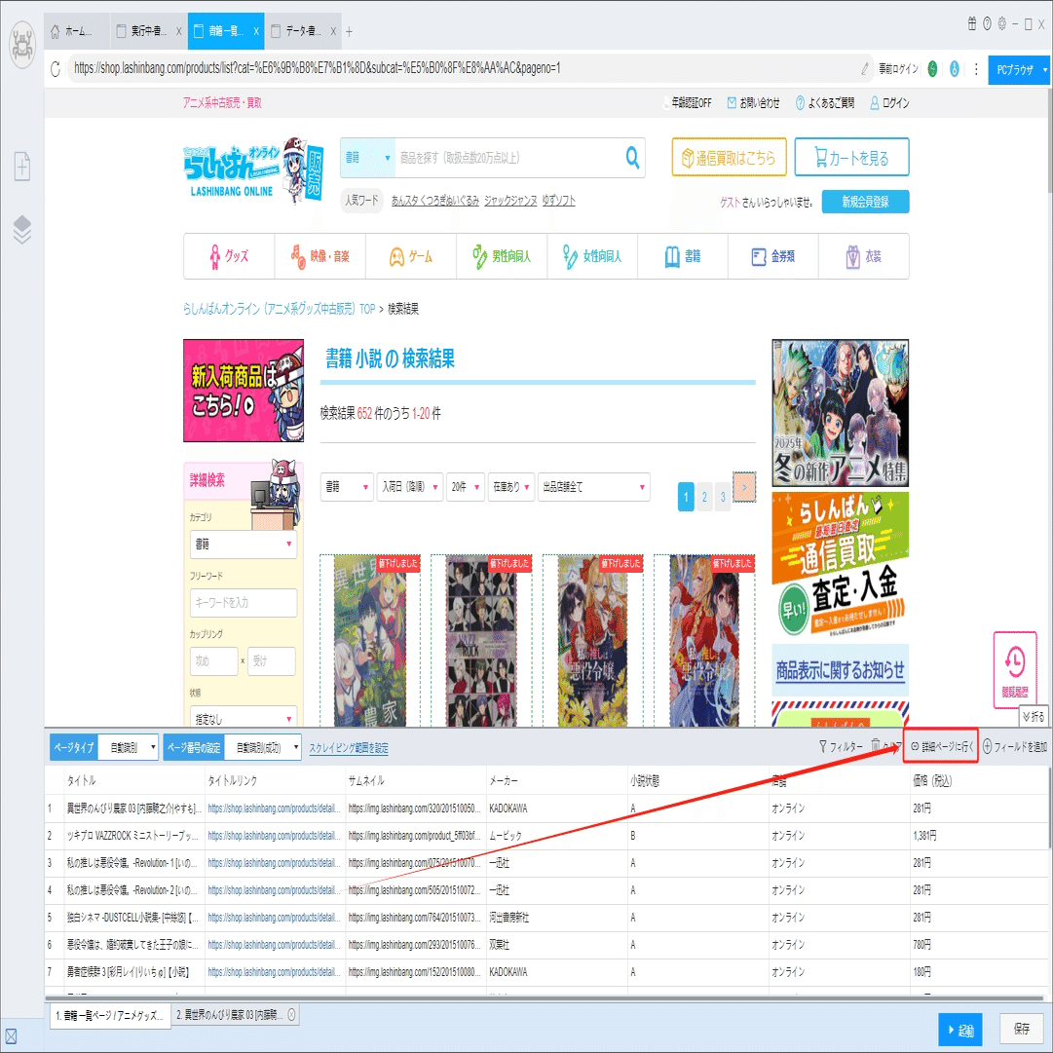Screen dimensions: 1053x1053
Task: Click フィールドを追加 plus icon
Action: (987, 746)
